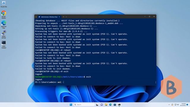This screenshot has width=190, height=107.
Task: Select the Terminal icon on taskbar
Action: tap(119, 105)
